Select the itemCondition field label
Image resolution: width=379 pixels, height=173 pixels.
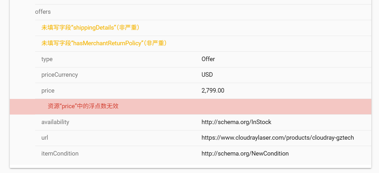[x=60, y=154]
